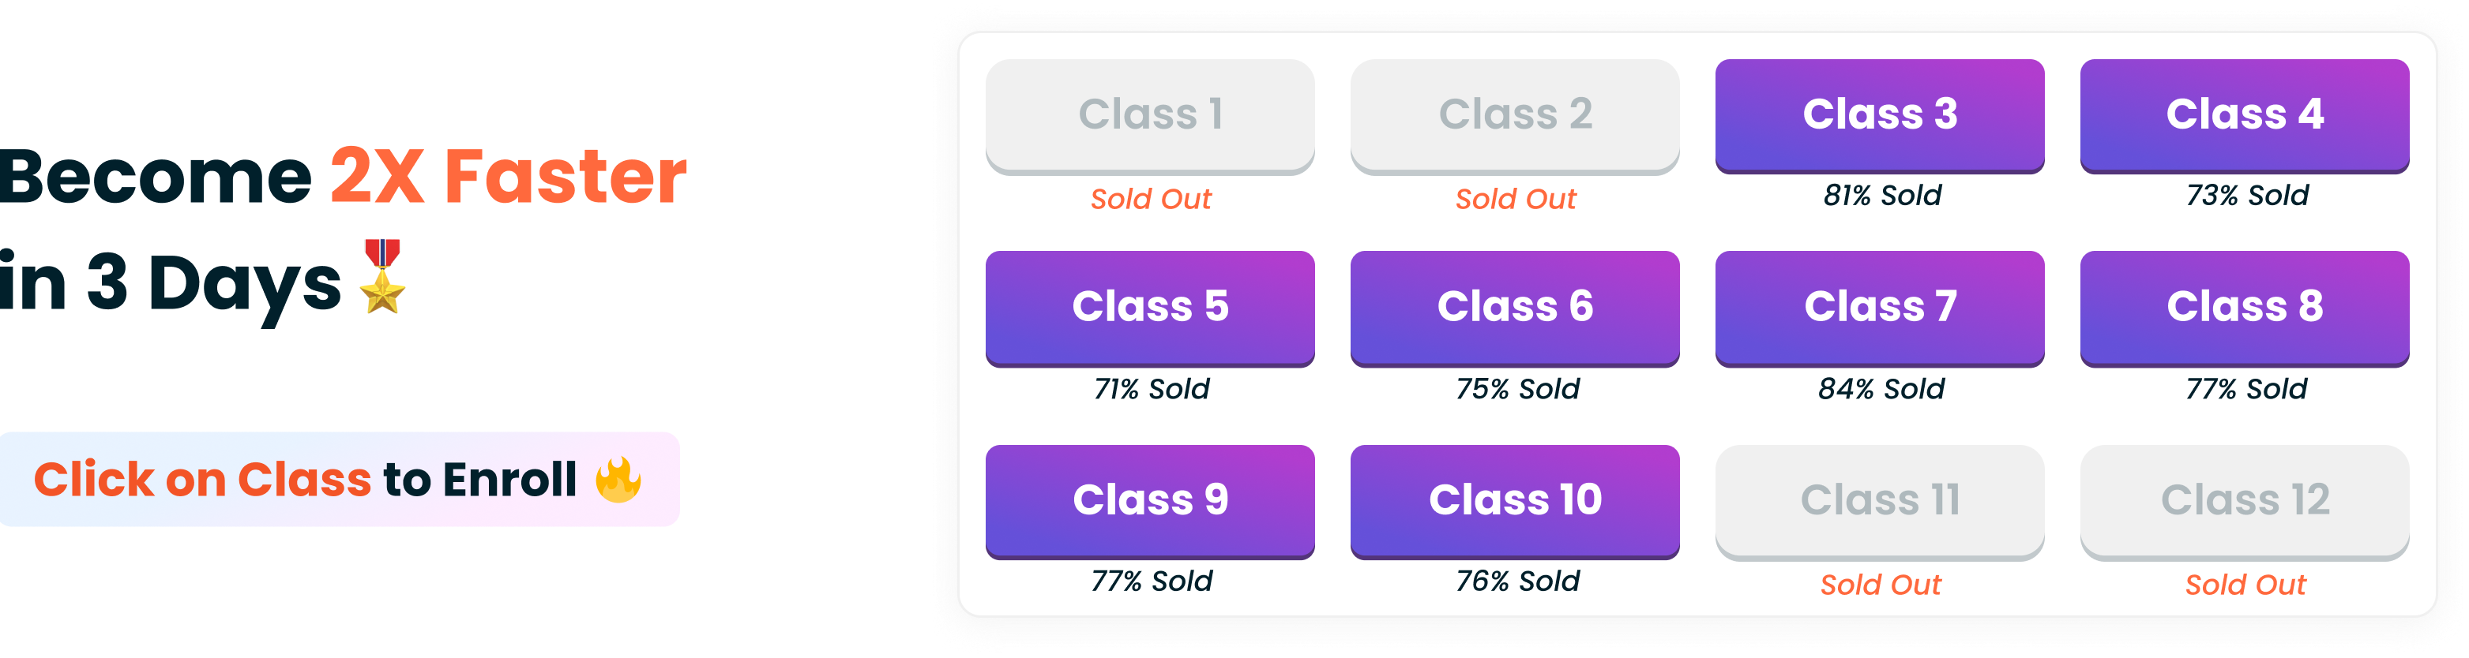Click the fire emoji in the enroll banner
Image resolution: width=2469 pixels, height=658 pixels.
coord(620,478)
